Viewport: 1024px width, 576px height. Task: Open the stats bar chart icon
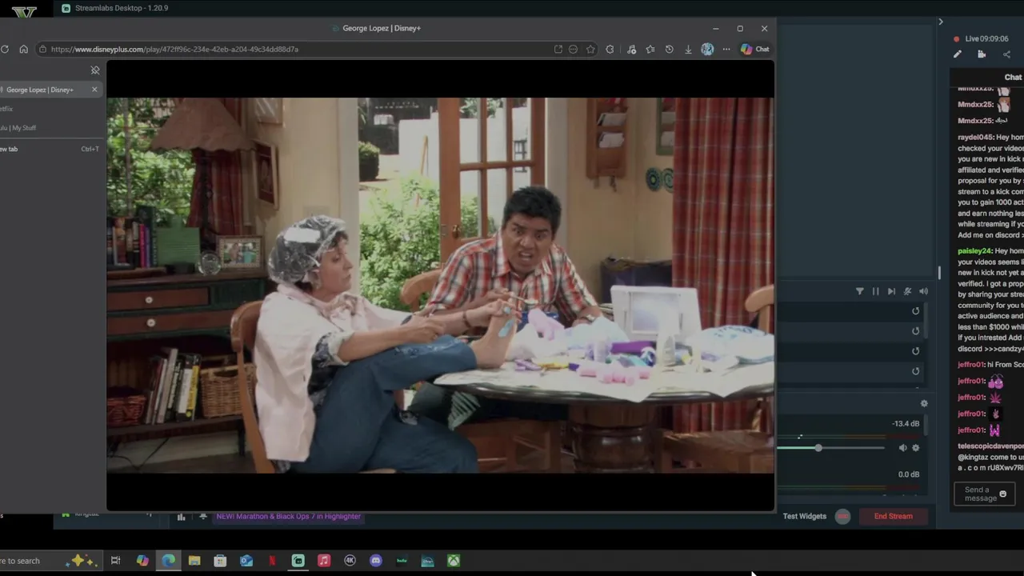(x=181, y=517)
